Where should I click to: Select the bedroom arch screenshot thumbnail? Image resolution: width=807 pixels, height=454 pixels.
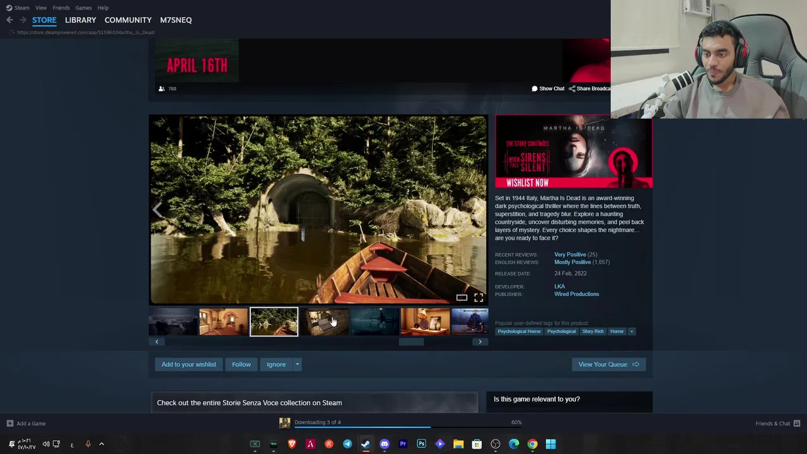click(223, 322)
